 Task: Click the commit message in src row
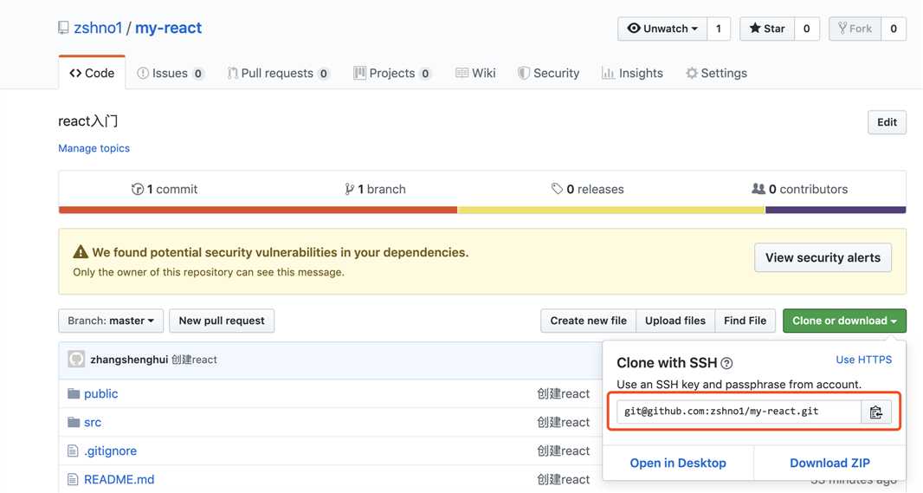563,422
